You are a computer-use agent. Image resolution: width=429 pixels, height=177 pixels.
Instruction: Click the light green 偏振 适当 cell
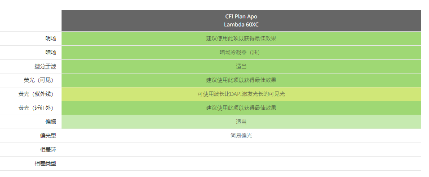(x=241, y=122)
